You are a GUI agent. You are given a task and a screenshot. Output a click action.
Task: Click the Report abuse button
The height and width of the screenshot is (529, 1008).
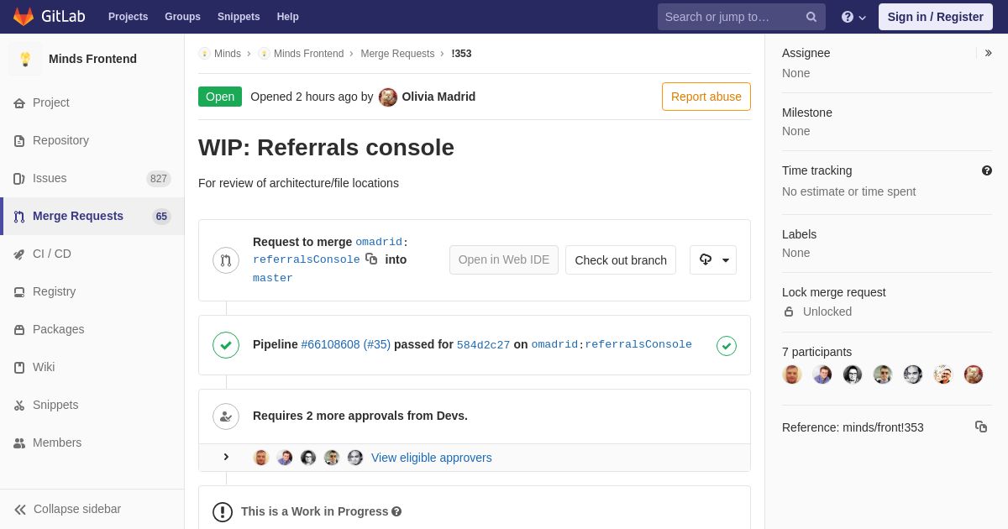[x=706, y=97]
